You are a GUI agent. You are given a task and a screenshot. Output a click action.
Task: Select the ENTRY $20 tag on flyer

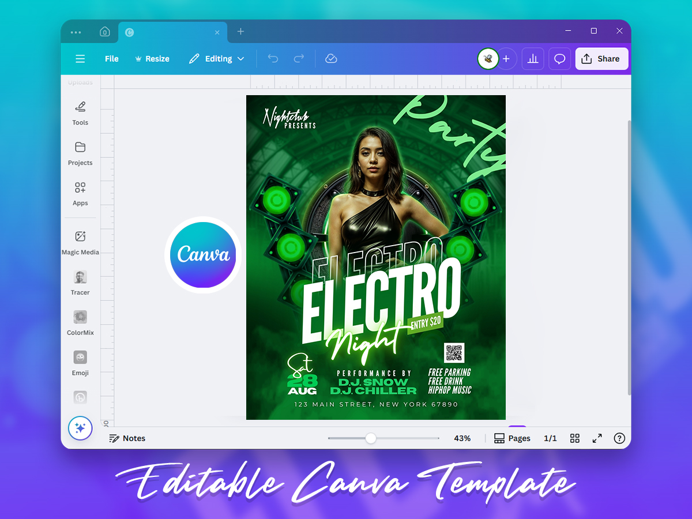point(426,323)
